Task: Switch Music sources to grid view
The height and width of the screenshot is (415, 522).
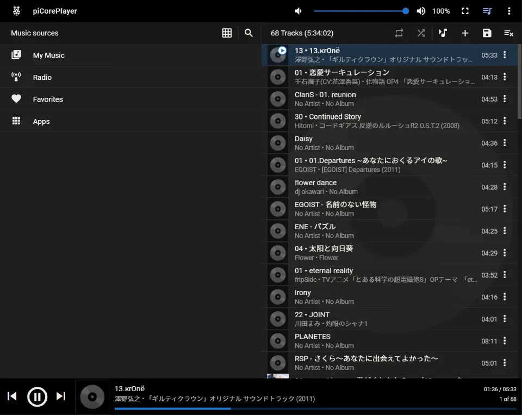Action: (227, 33)
